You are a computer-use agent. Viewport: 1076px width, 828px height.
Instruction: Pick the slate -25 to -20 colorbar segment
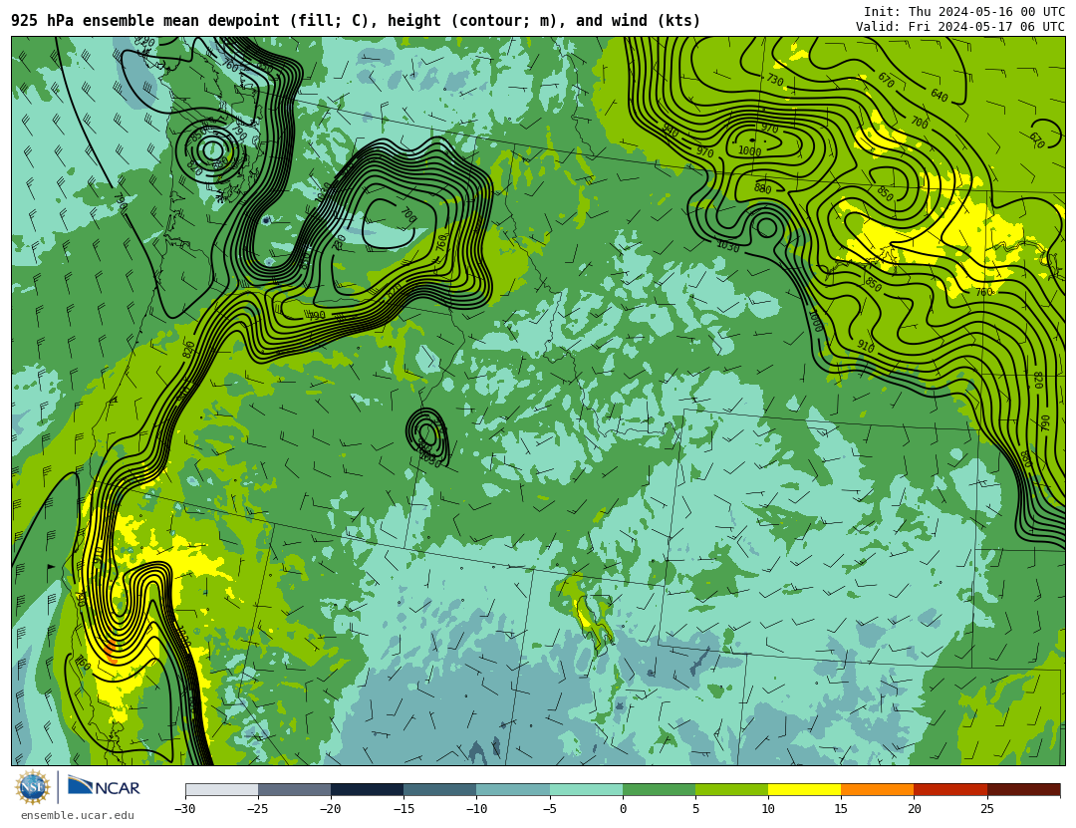(x=294, y=790)
